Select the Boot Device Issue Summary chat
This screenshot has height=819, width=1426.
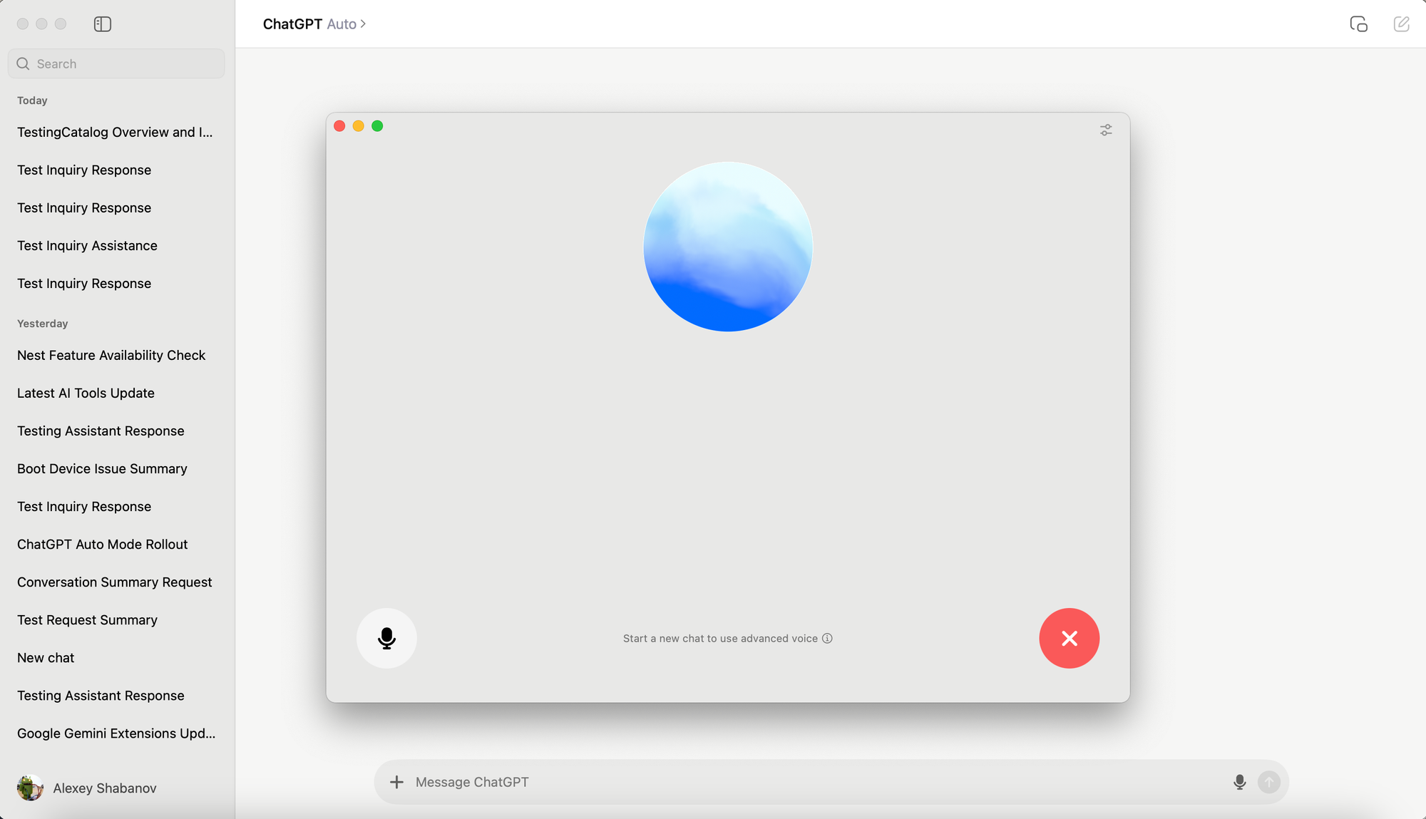[x=102, y=469]
